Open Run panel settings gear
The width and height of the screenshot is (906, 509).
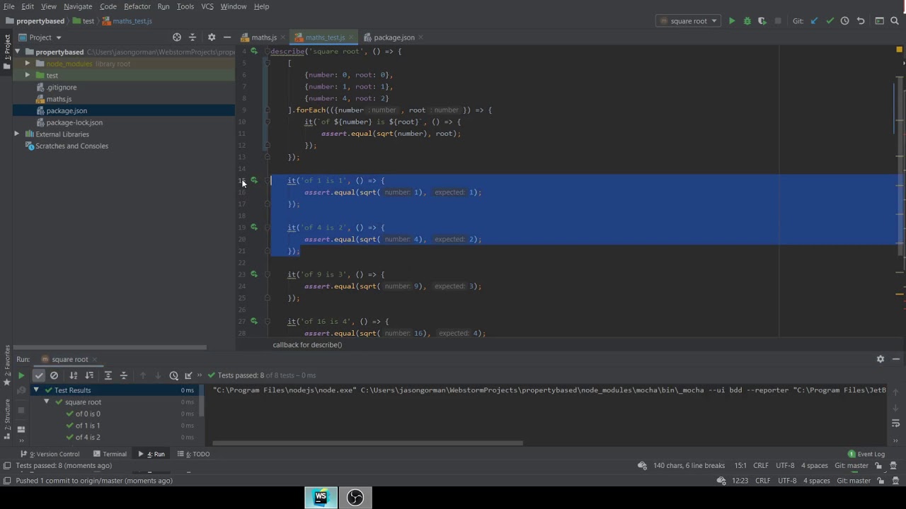pyautogui.click(x=881, y=359)
